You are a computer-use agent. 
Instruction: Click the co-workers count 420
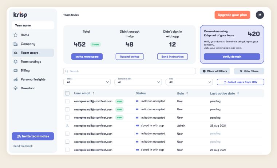pyautogui.click(x=254, y=34)
